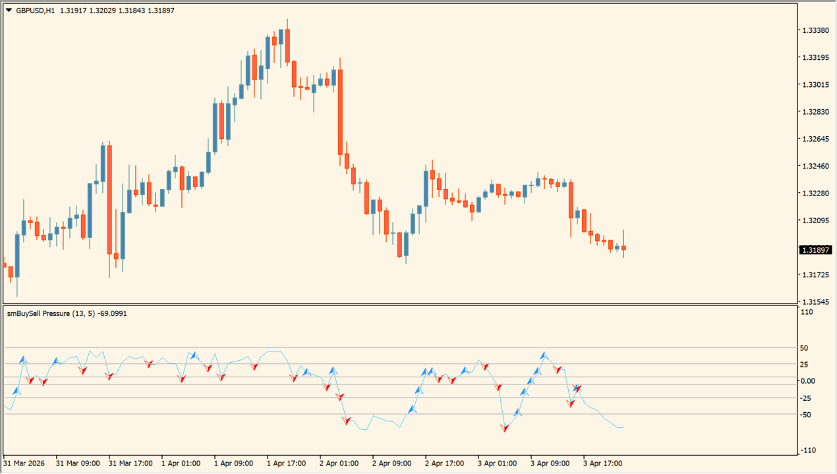Click the 1.31545 price axis label
837x474 pixels.
pyautogui.click(x=814, y=302)
